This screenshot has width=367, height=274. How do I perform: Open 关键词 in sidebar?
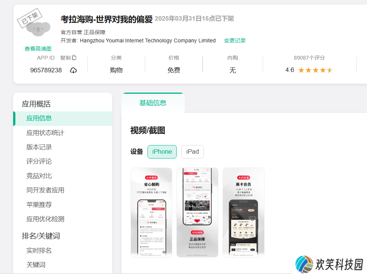pos(36,265)
